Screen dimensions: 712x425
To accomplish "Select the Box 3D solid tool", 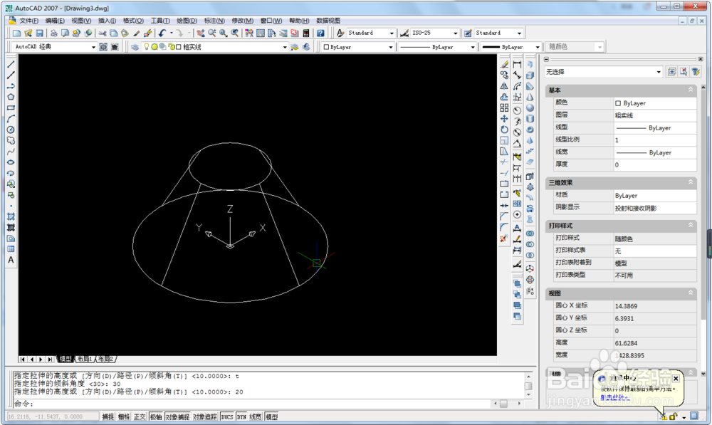I will click(x=530, y=75).
